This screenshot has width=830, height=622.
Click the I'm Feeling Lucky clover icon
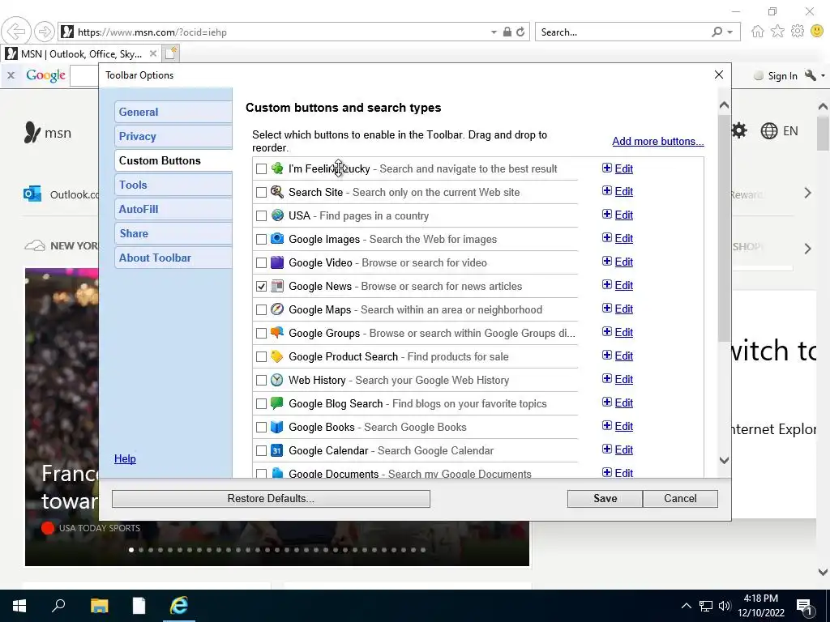click(277, 168)
